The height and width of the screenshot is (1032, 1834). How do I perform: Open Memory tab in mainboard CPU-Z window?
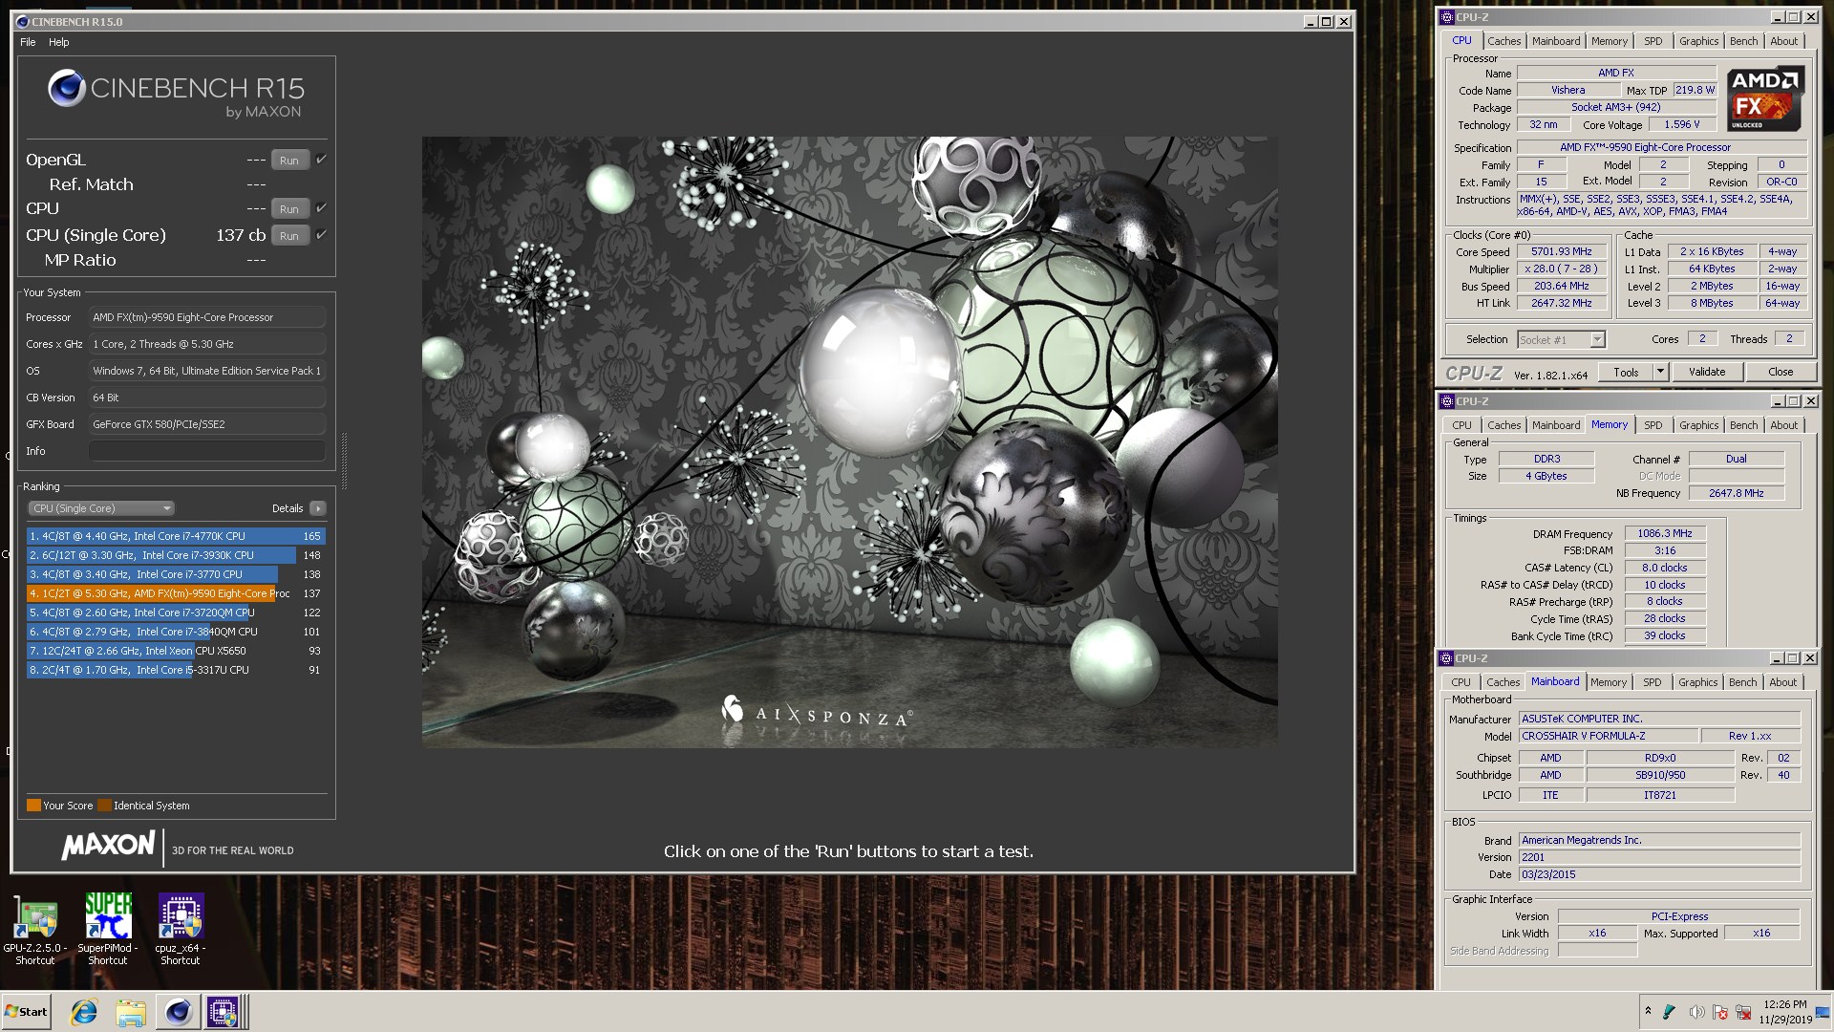click(x=1608, y=682)
